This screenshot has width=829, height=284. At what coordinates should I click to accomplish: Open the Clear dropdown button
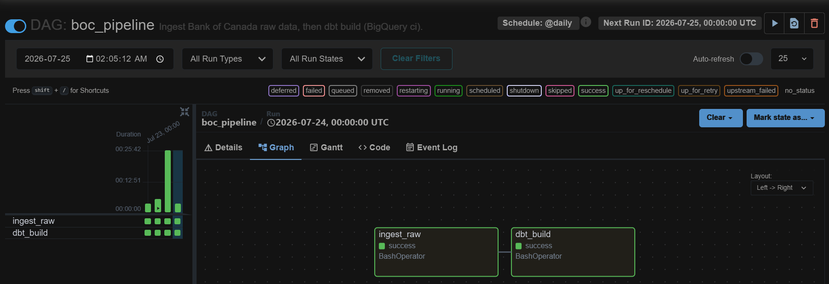(721, 118)
